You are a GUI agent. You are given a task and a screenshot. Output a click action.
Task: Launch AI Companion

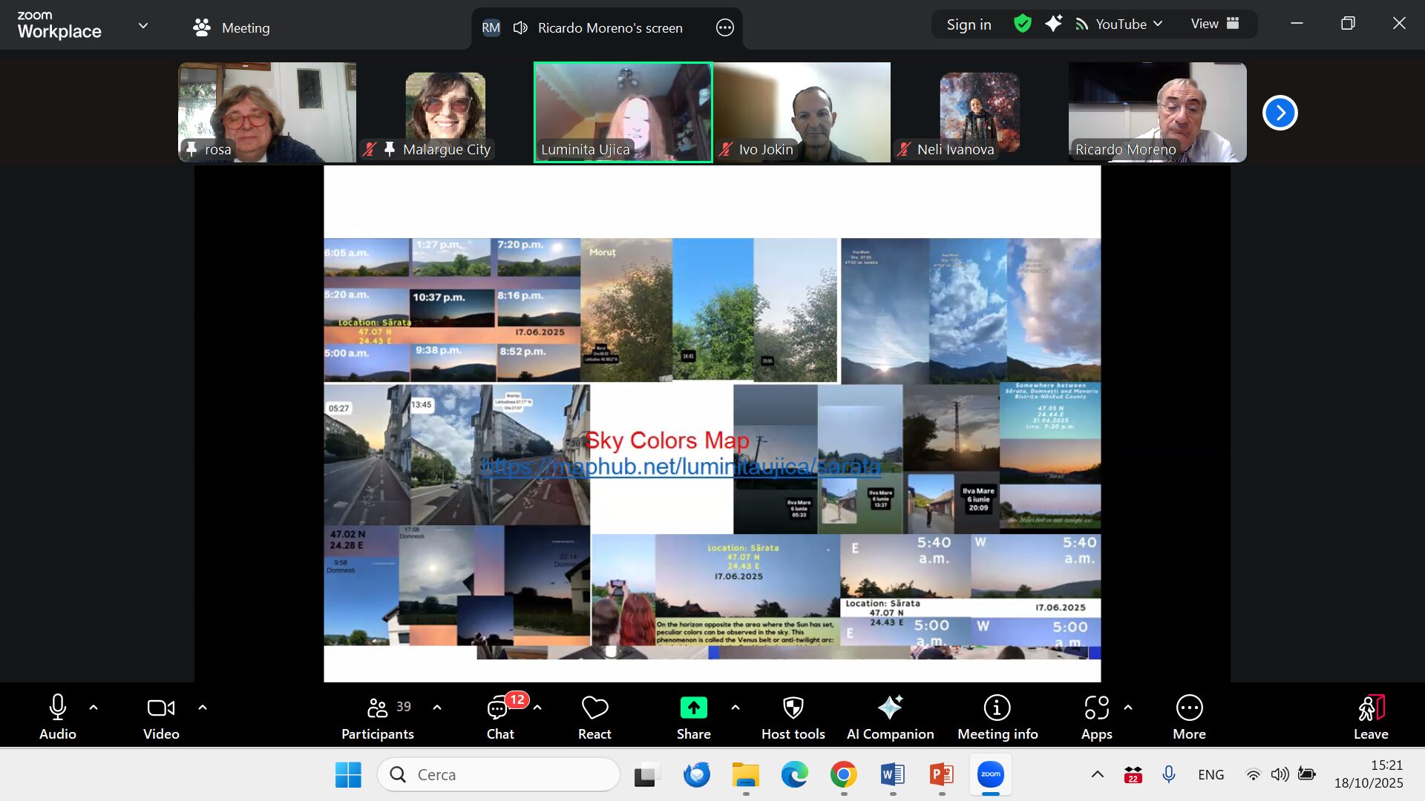[890, 716]
